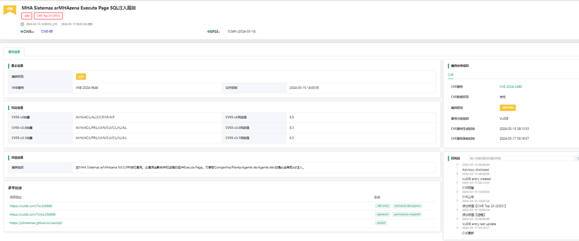Click the CVSS v3.1 vector value
This screenshot has height=241, width=579.
101,138
